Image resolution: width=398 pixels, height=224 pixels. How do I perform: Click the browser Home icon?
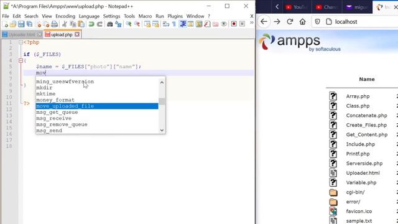click(x=303, y=22)
